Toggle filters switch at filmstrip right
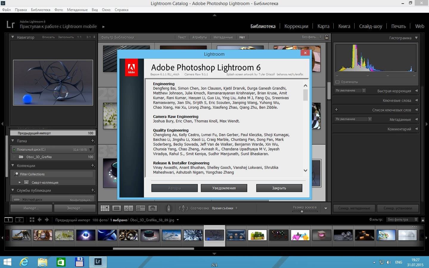The height and width of the screenshot is (268, 429). click(x=423, y=220)
